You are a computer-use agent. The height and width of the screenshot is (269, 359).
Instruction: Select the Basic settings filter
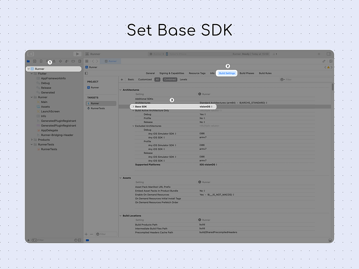pos(131,79)
